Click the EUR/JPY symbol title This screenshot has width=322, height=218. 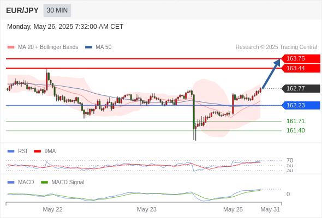22,10
